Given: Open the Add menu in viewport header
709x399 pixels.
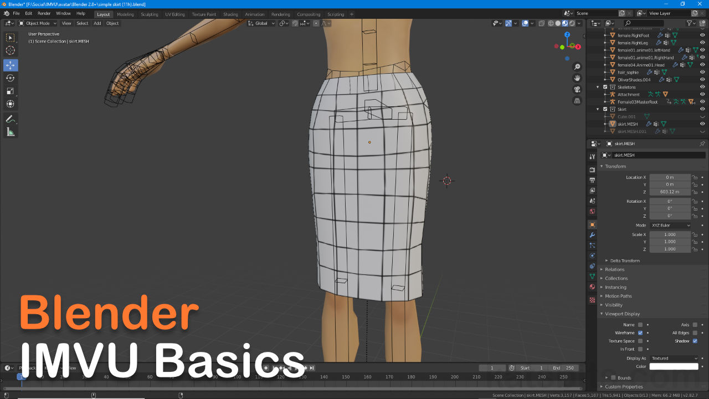Looking at the screenshot, I should coord(97,23).
